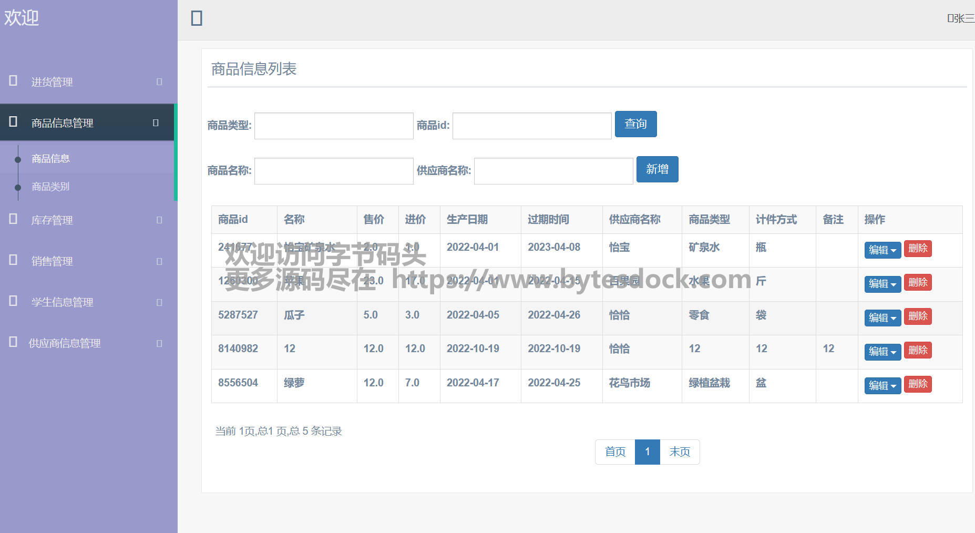Open 编辑 dropdown for 瓜子 row
975x533 pixels.
point(882,317)
